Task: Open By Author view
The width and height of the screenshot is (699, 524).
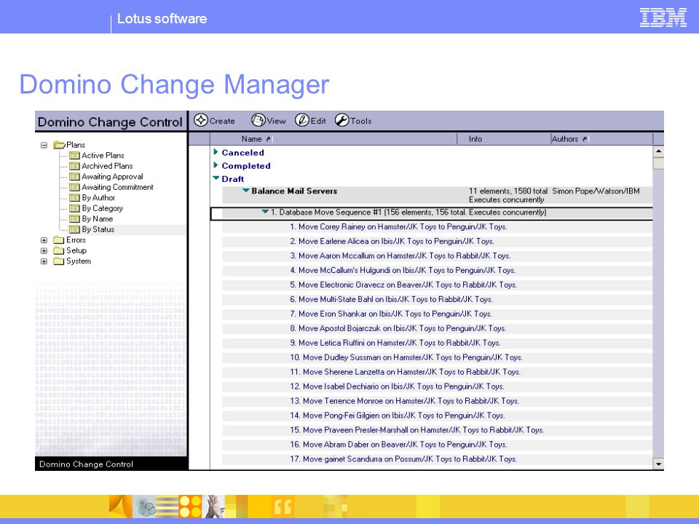Action: click(98, 198)
